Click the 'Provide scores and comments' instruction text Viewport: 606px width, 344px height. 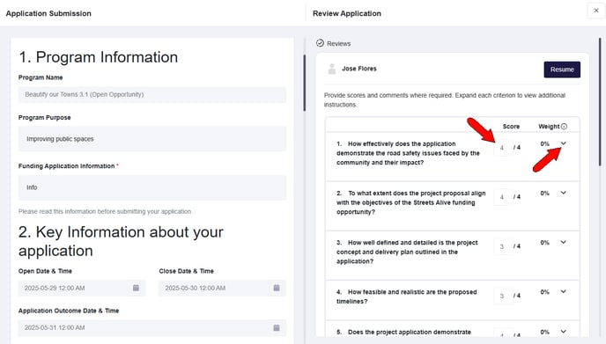tap(445, 100)
